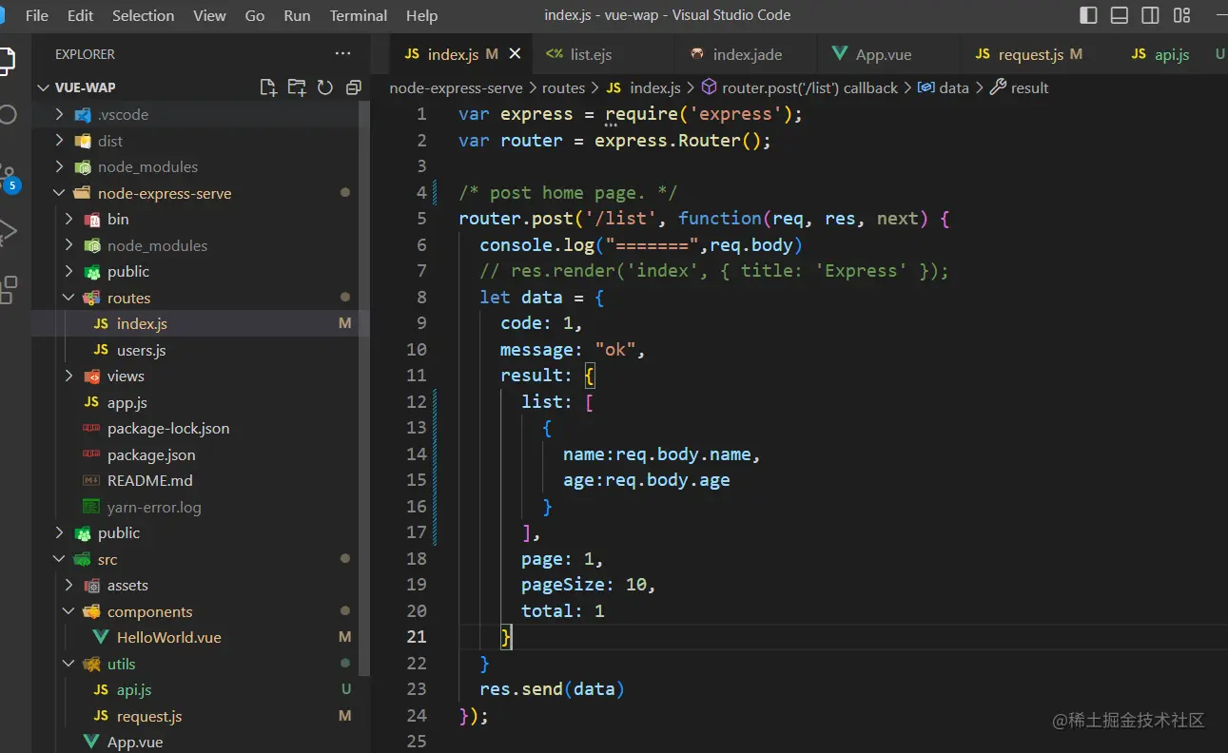Open the Edit menu
Viewport: 1228px width, 753px height.
(81, 16)
